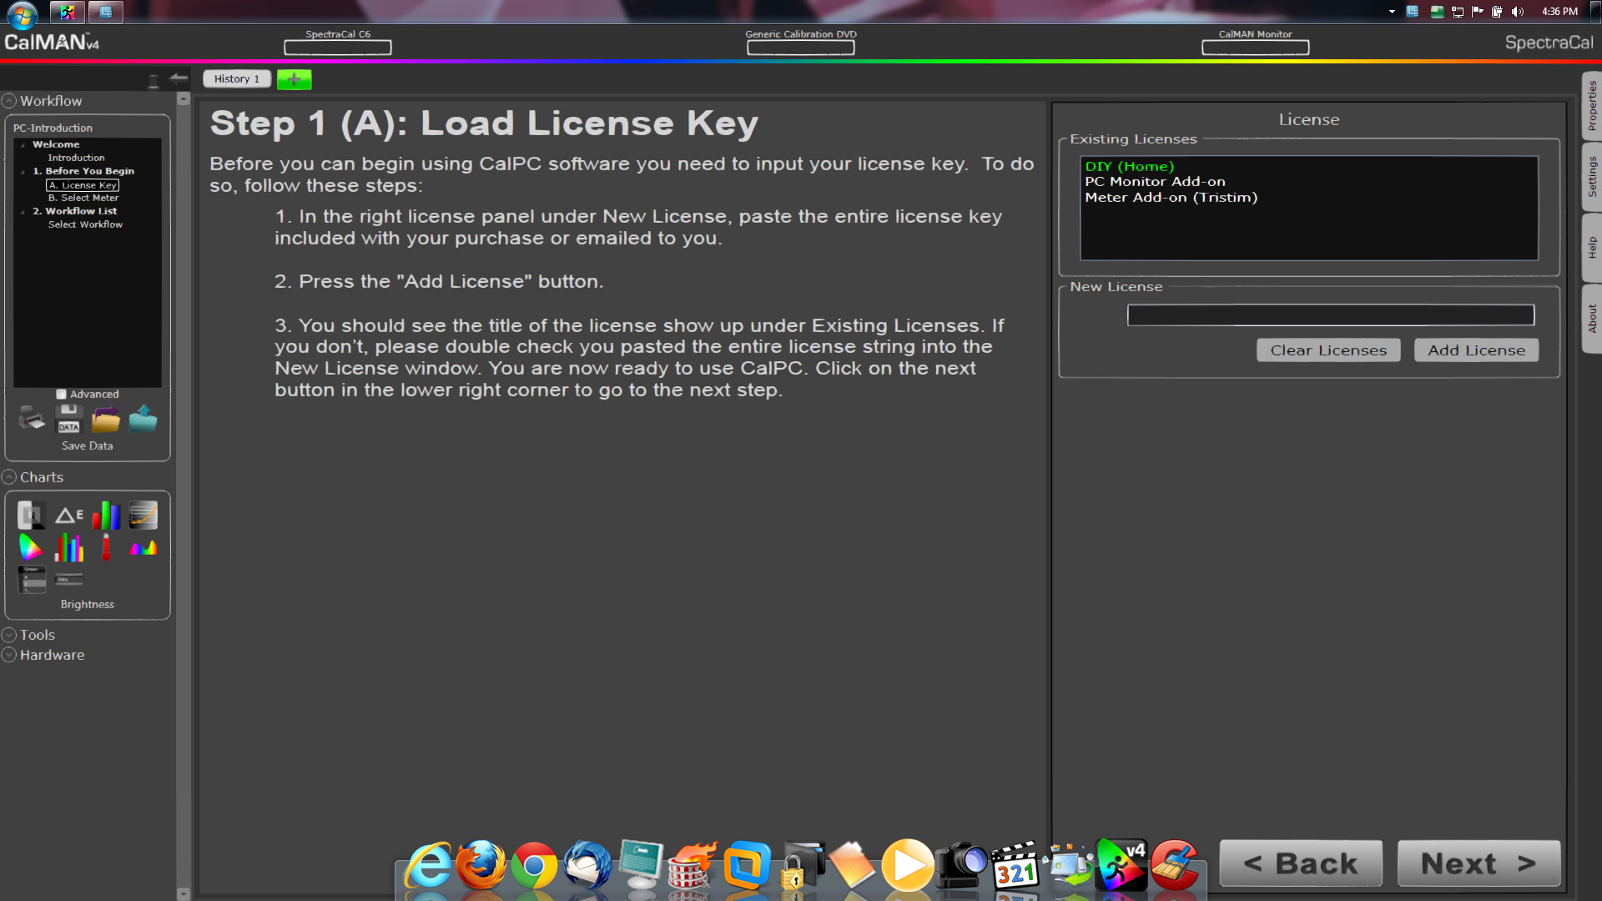Open the orange play button media player
Image resolution: width=1602 pixels, height=901 pixels.
tap(908, 865)
